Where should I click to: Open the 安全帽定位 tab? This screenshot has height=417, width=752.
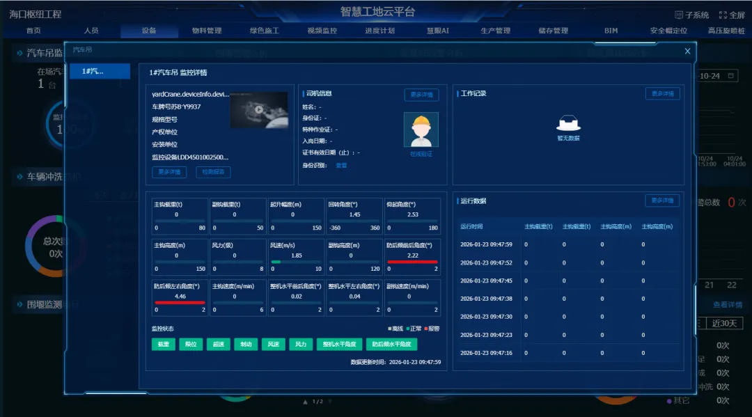tap(668, 30)
